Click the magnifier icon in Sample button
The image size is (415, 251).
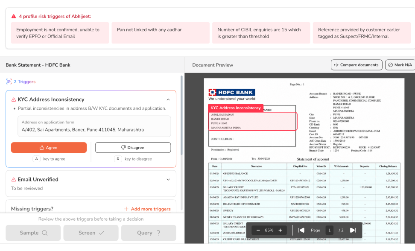point(45,233)
